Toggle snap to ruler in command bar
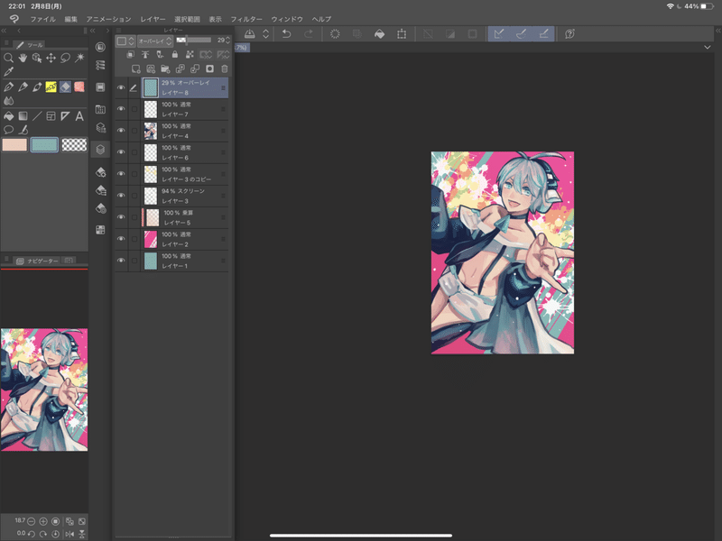 499,33
